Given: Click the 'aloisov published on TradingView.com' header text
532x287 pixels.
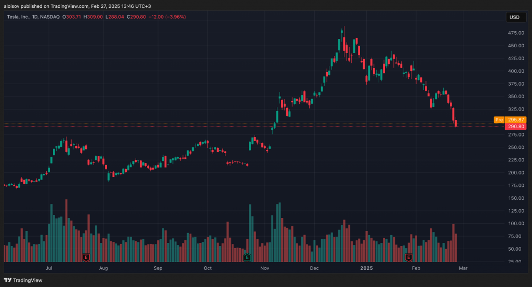Looking at the screenshot, I should click(x=46, y=6).
